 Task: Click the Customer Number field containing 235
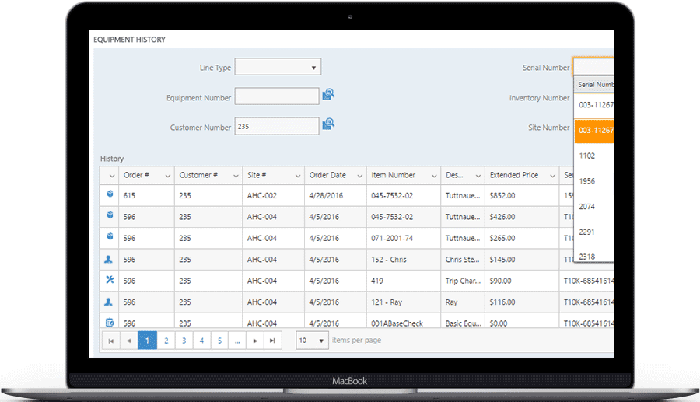(277, 126)
